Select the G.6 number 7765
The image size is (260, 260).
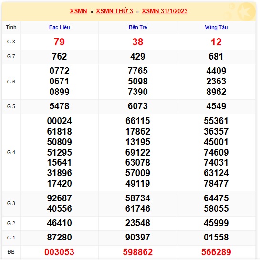coord(138,71)
